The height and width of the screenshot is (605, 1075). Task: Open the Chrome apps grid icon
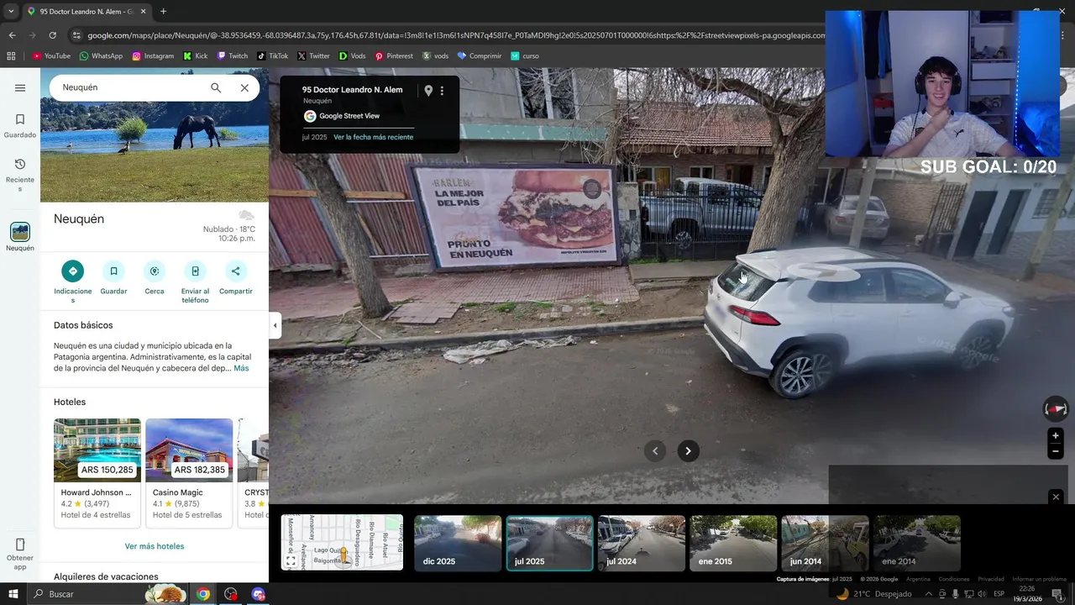coord(11,56)
